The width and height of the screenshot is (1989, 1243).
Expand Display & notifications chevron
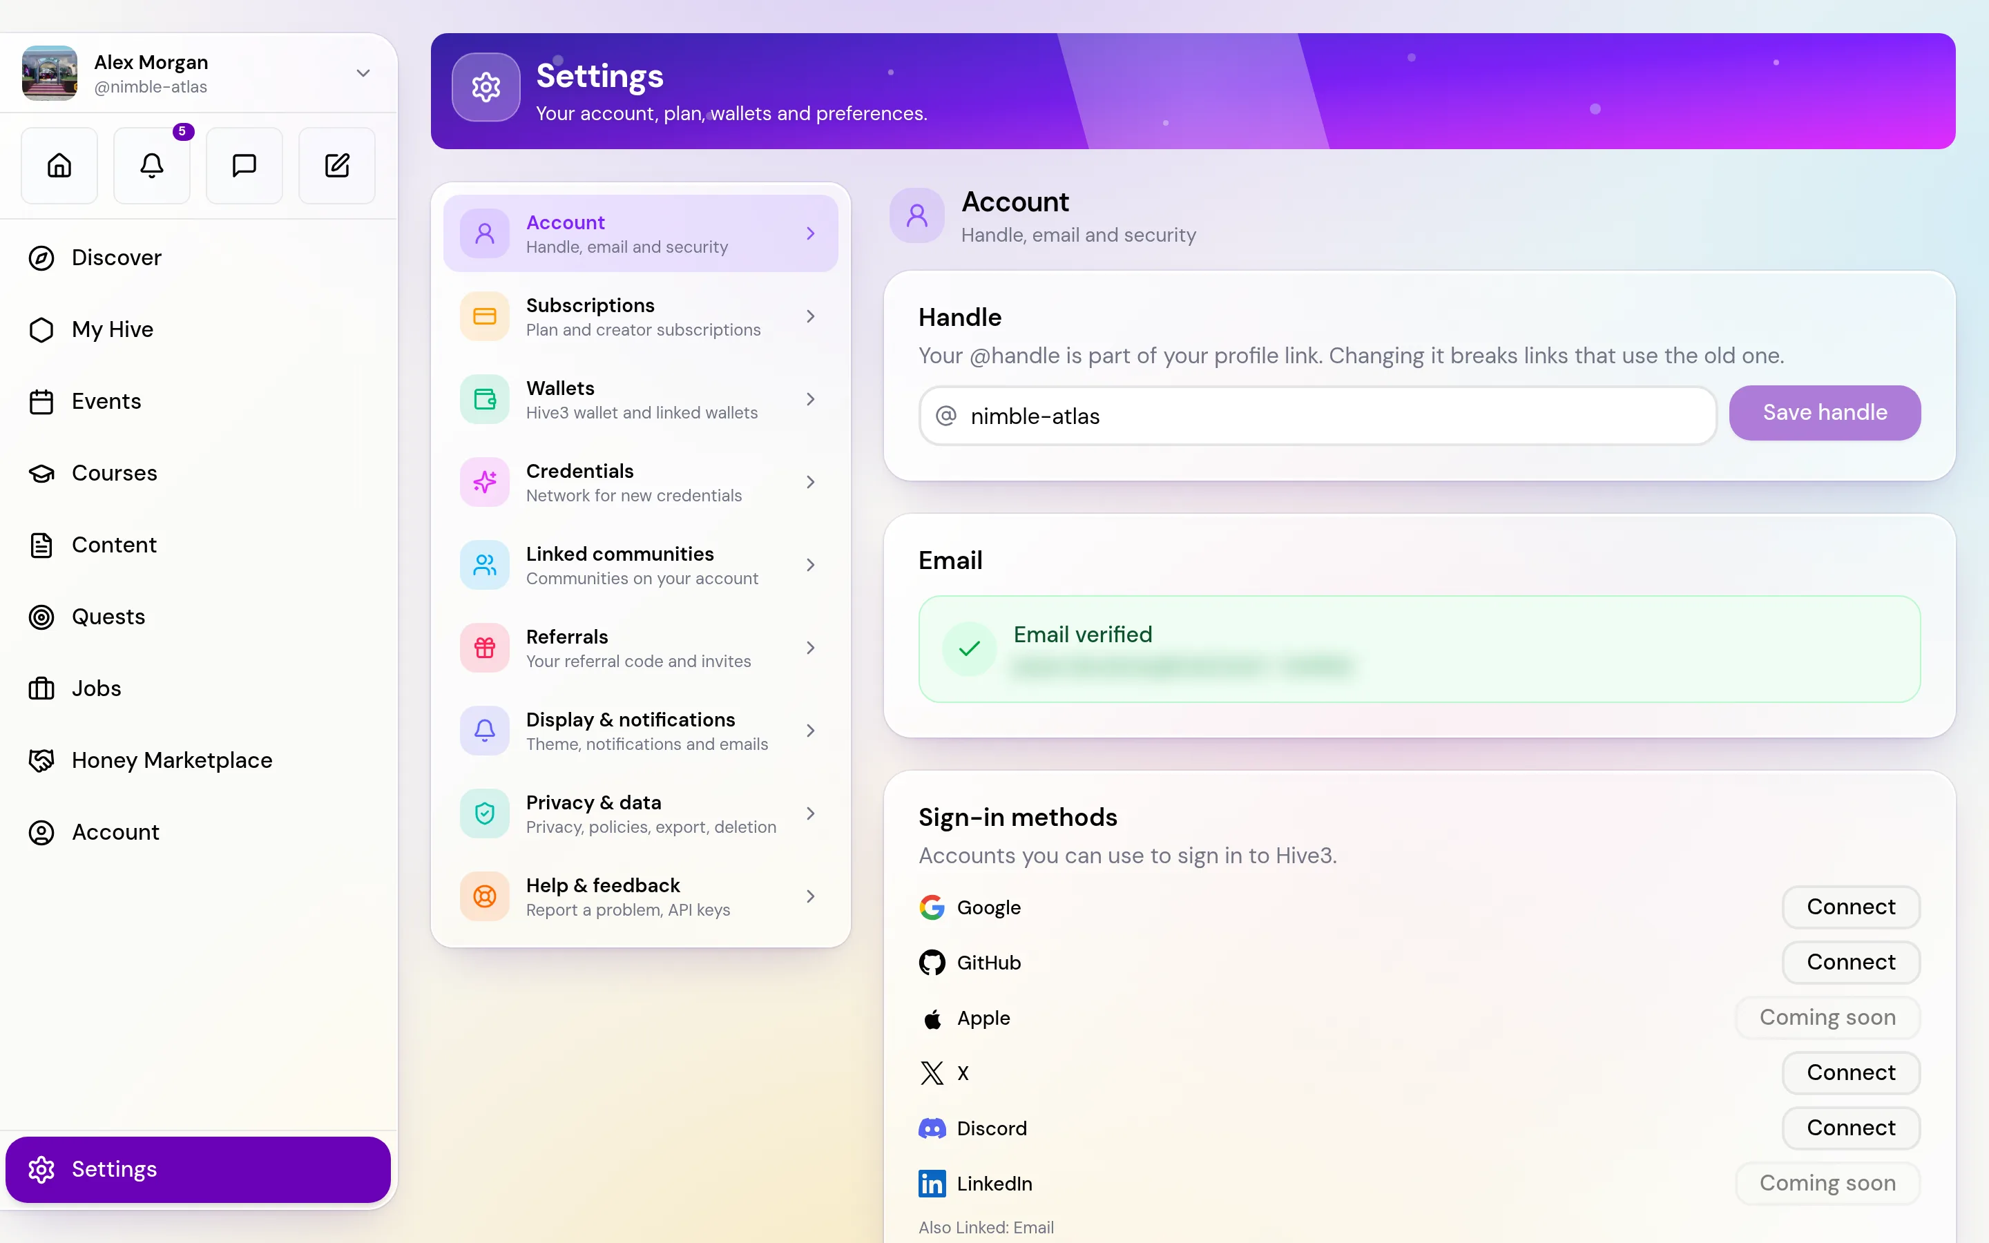(x=810, y=731)
